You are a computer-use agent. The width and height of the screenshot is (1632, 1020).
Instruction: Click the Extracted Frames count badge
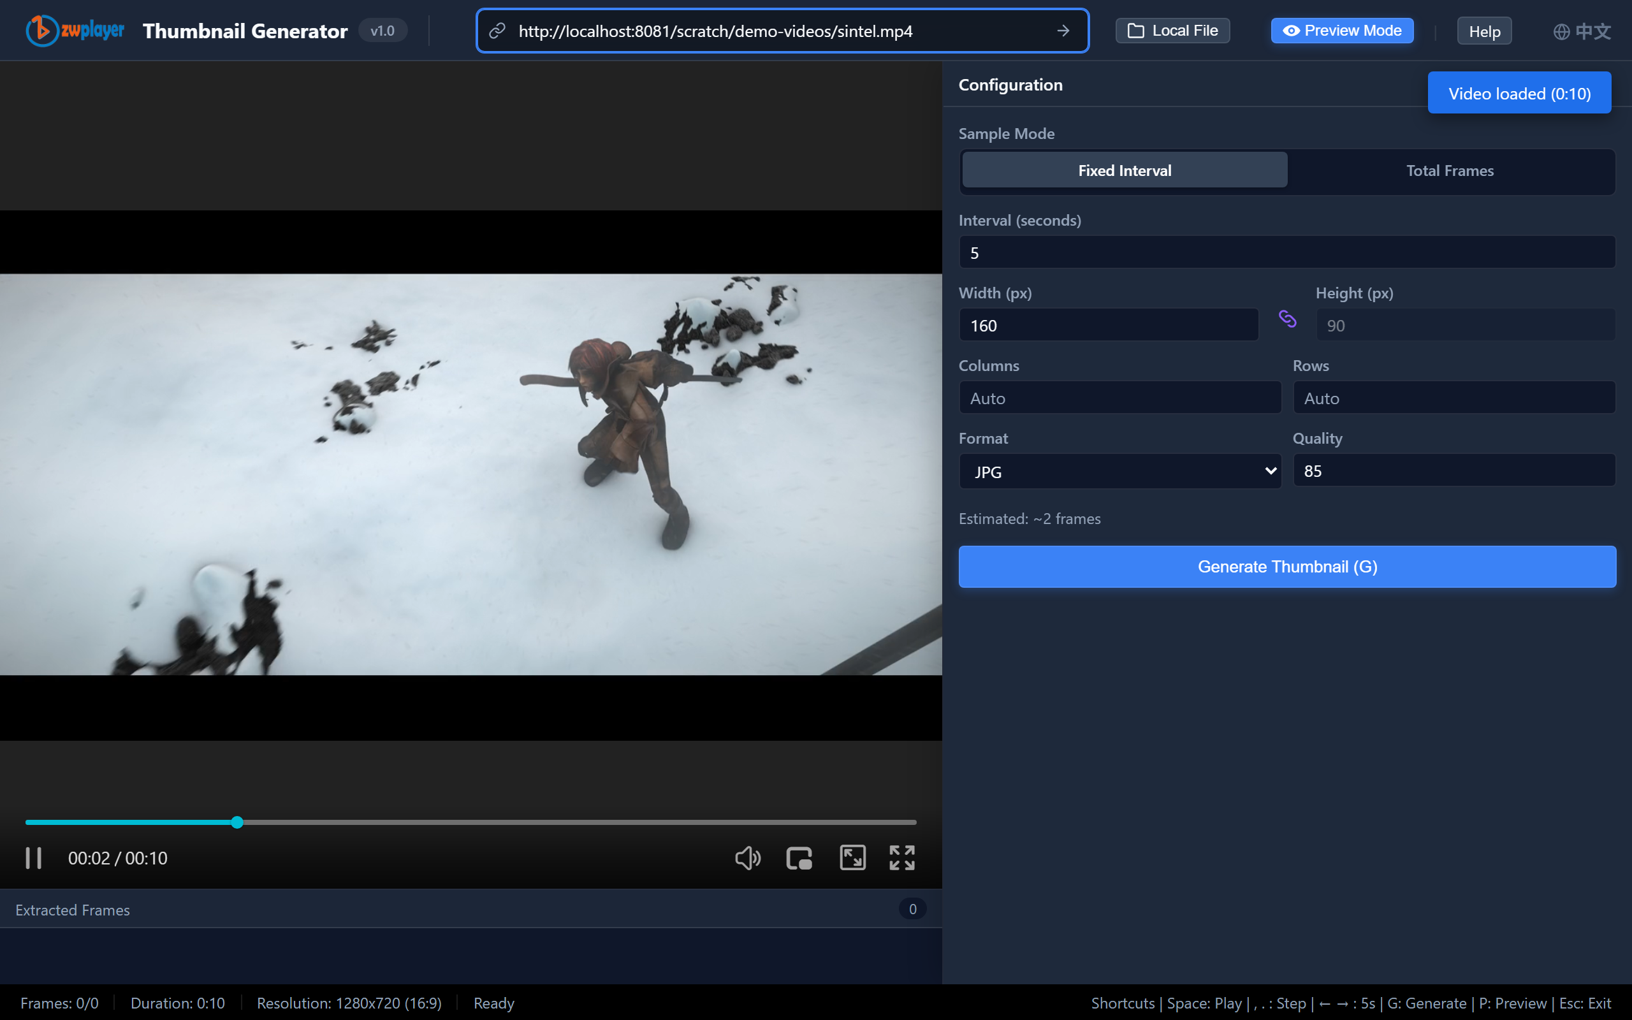[x=912, y=909]
